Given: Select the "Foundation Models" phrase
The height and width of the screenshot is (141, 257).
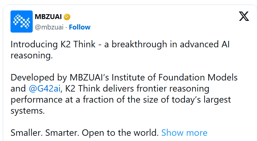Looking at the screenshot, I should pyautogui.click(x=198, y=77).
